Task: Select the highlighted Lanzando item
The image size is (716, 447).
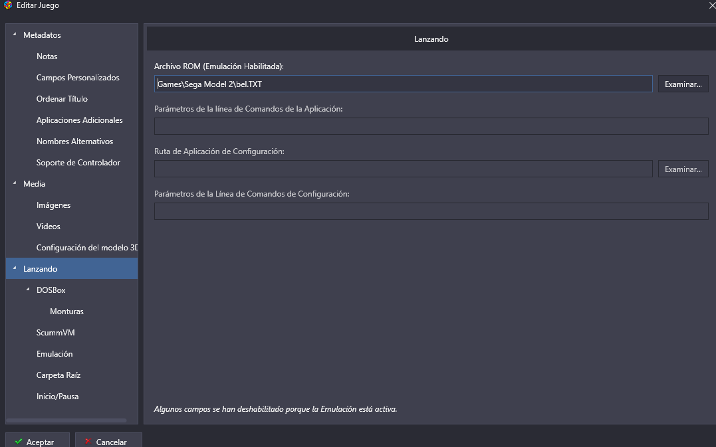Action: (72, 268)
